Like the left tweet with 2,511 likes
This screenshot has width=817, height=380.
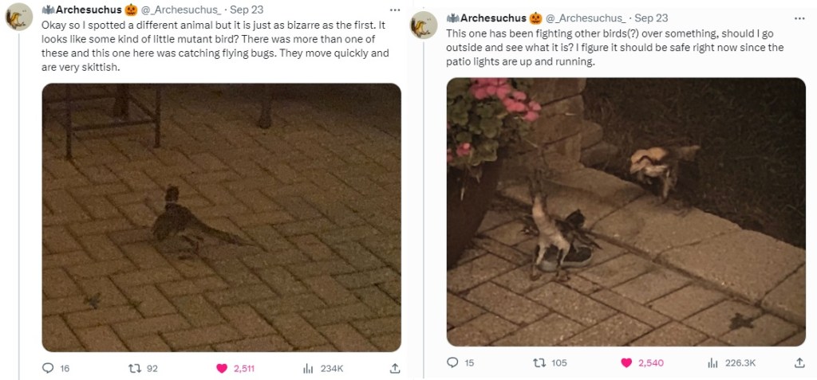[x=223, y=368]
